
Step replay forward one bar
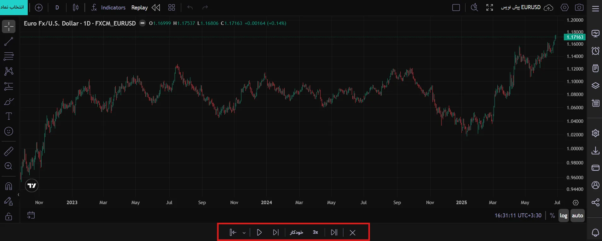(276, 232)
